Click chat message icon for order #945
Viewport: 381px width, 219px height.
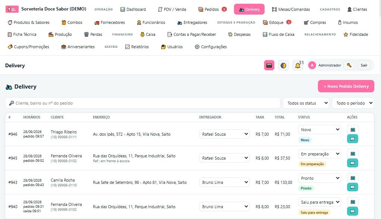pyautogui.click(x=353, y=163)
